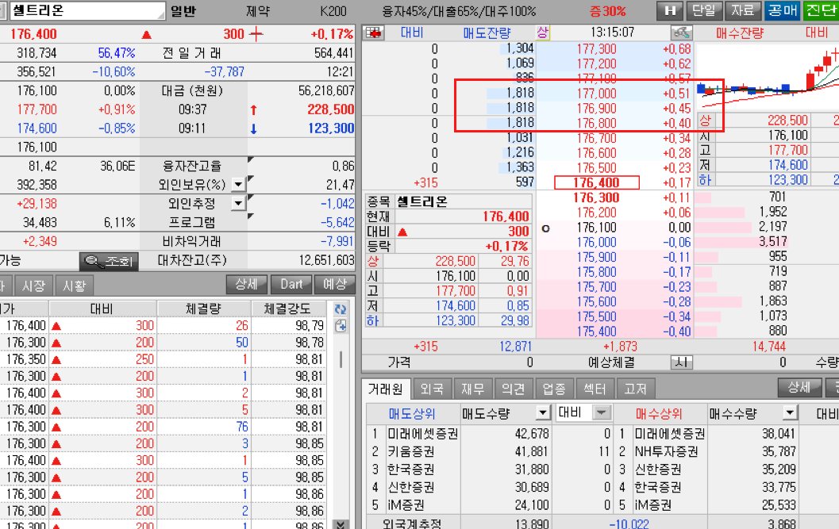The width and height of the screenshot is (839, 529).
Task: Click the add-page icon below refresh arrows
Action: tap(341, 326)
